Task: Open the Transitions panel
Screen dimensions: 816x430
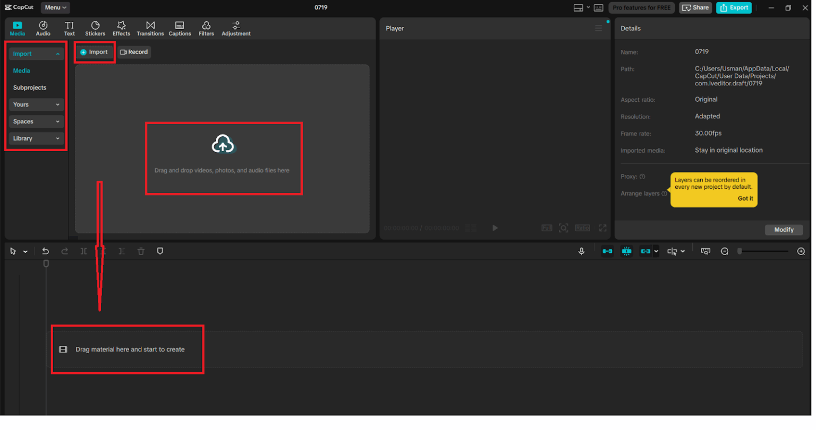Action: 150,28
